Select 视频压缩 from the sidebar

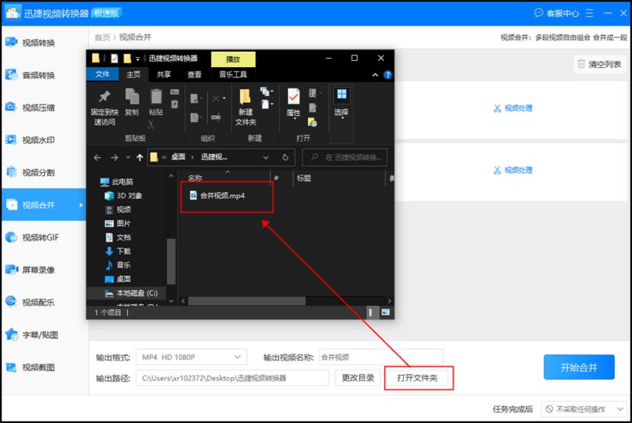38,107
